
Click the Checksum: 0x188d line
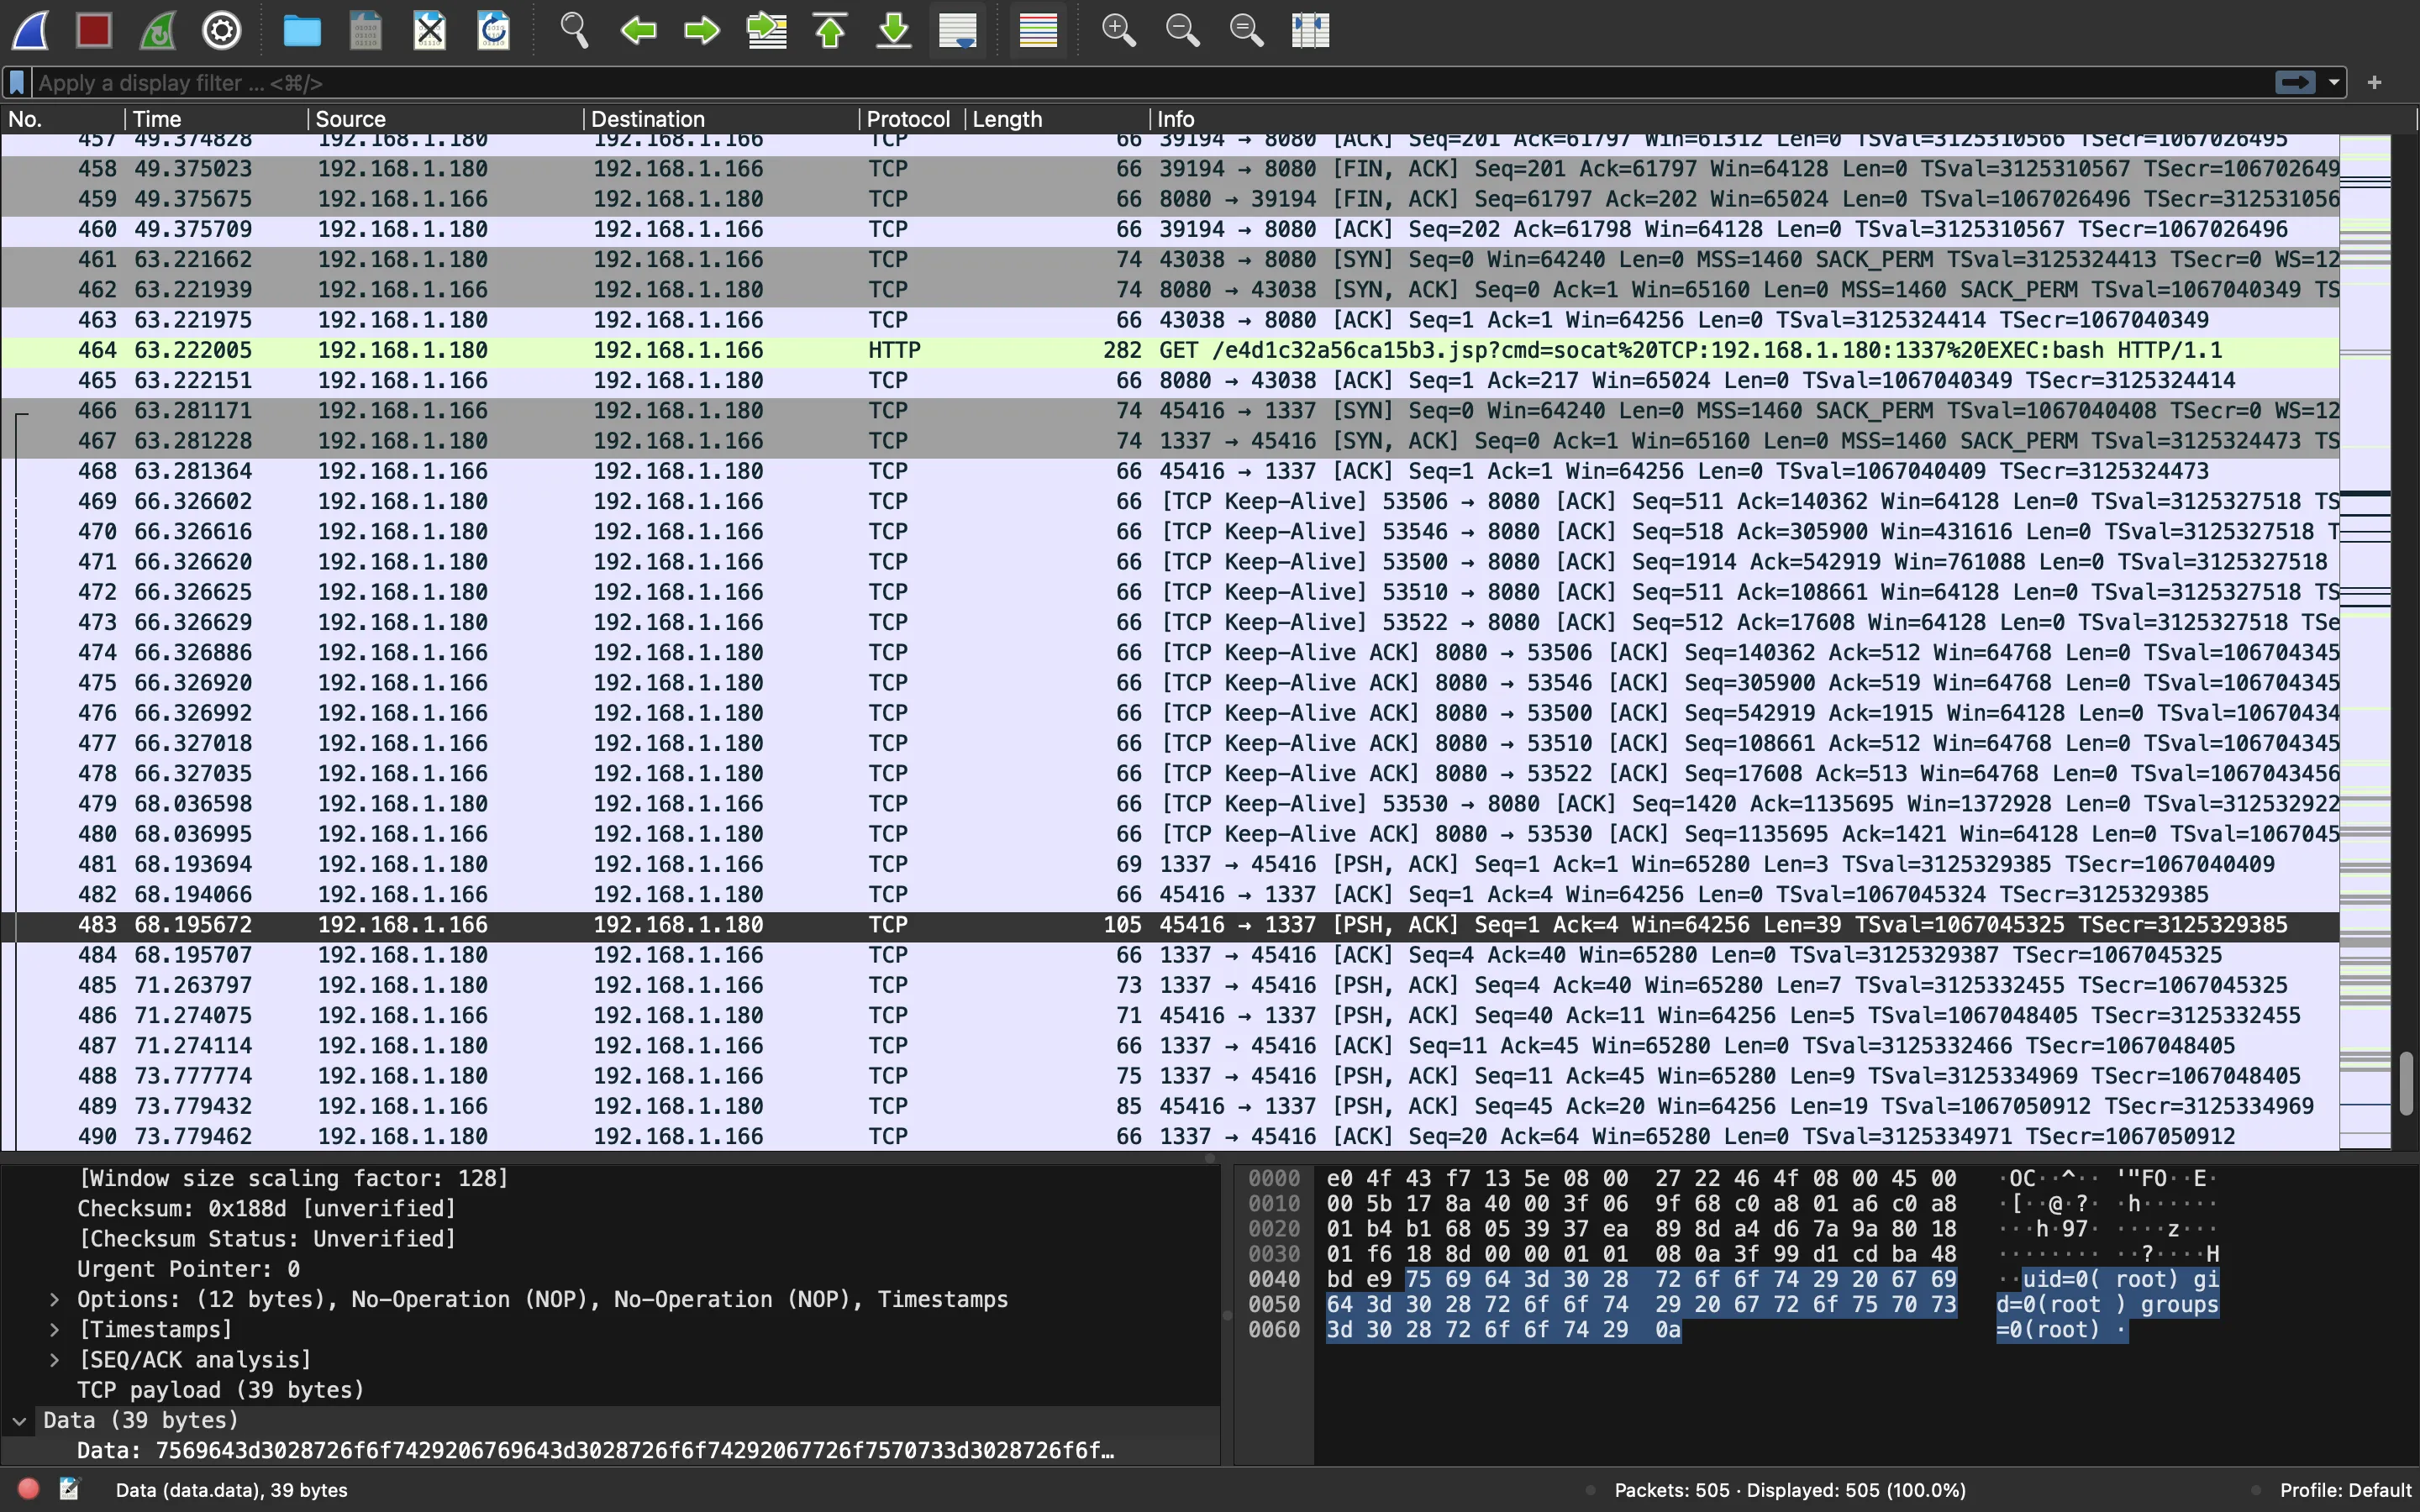[266, 1208]
